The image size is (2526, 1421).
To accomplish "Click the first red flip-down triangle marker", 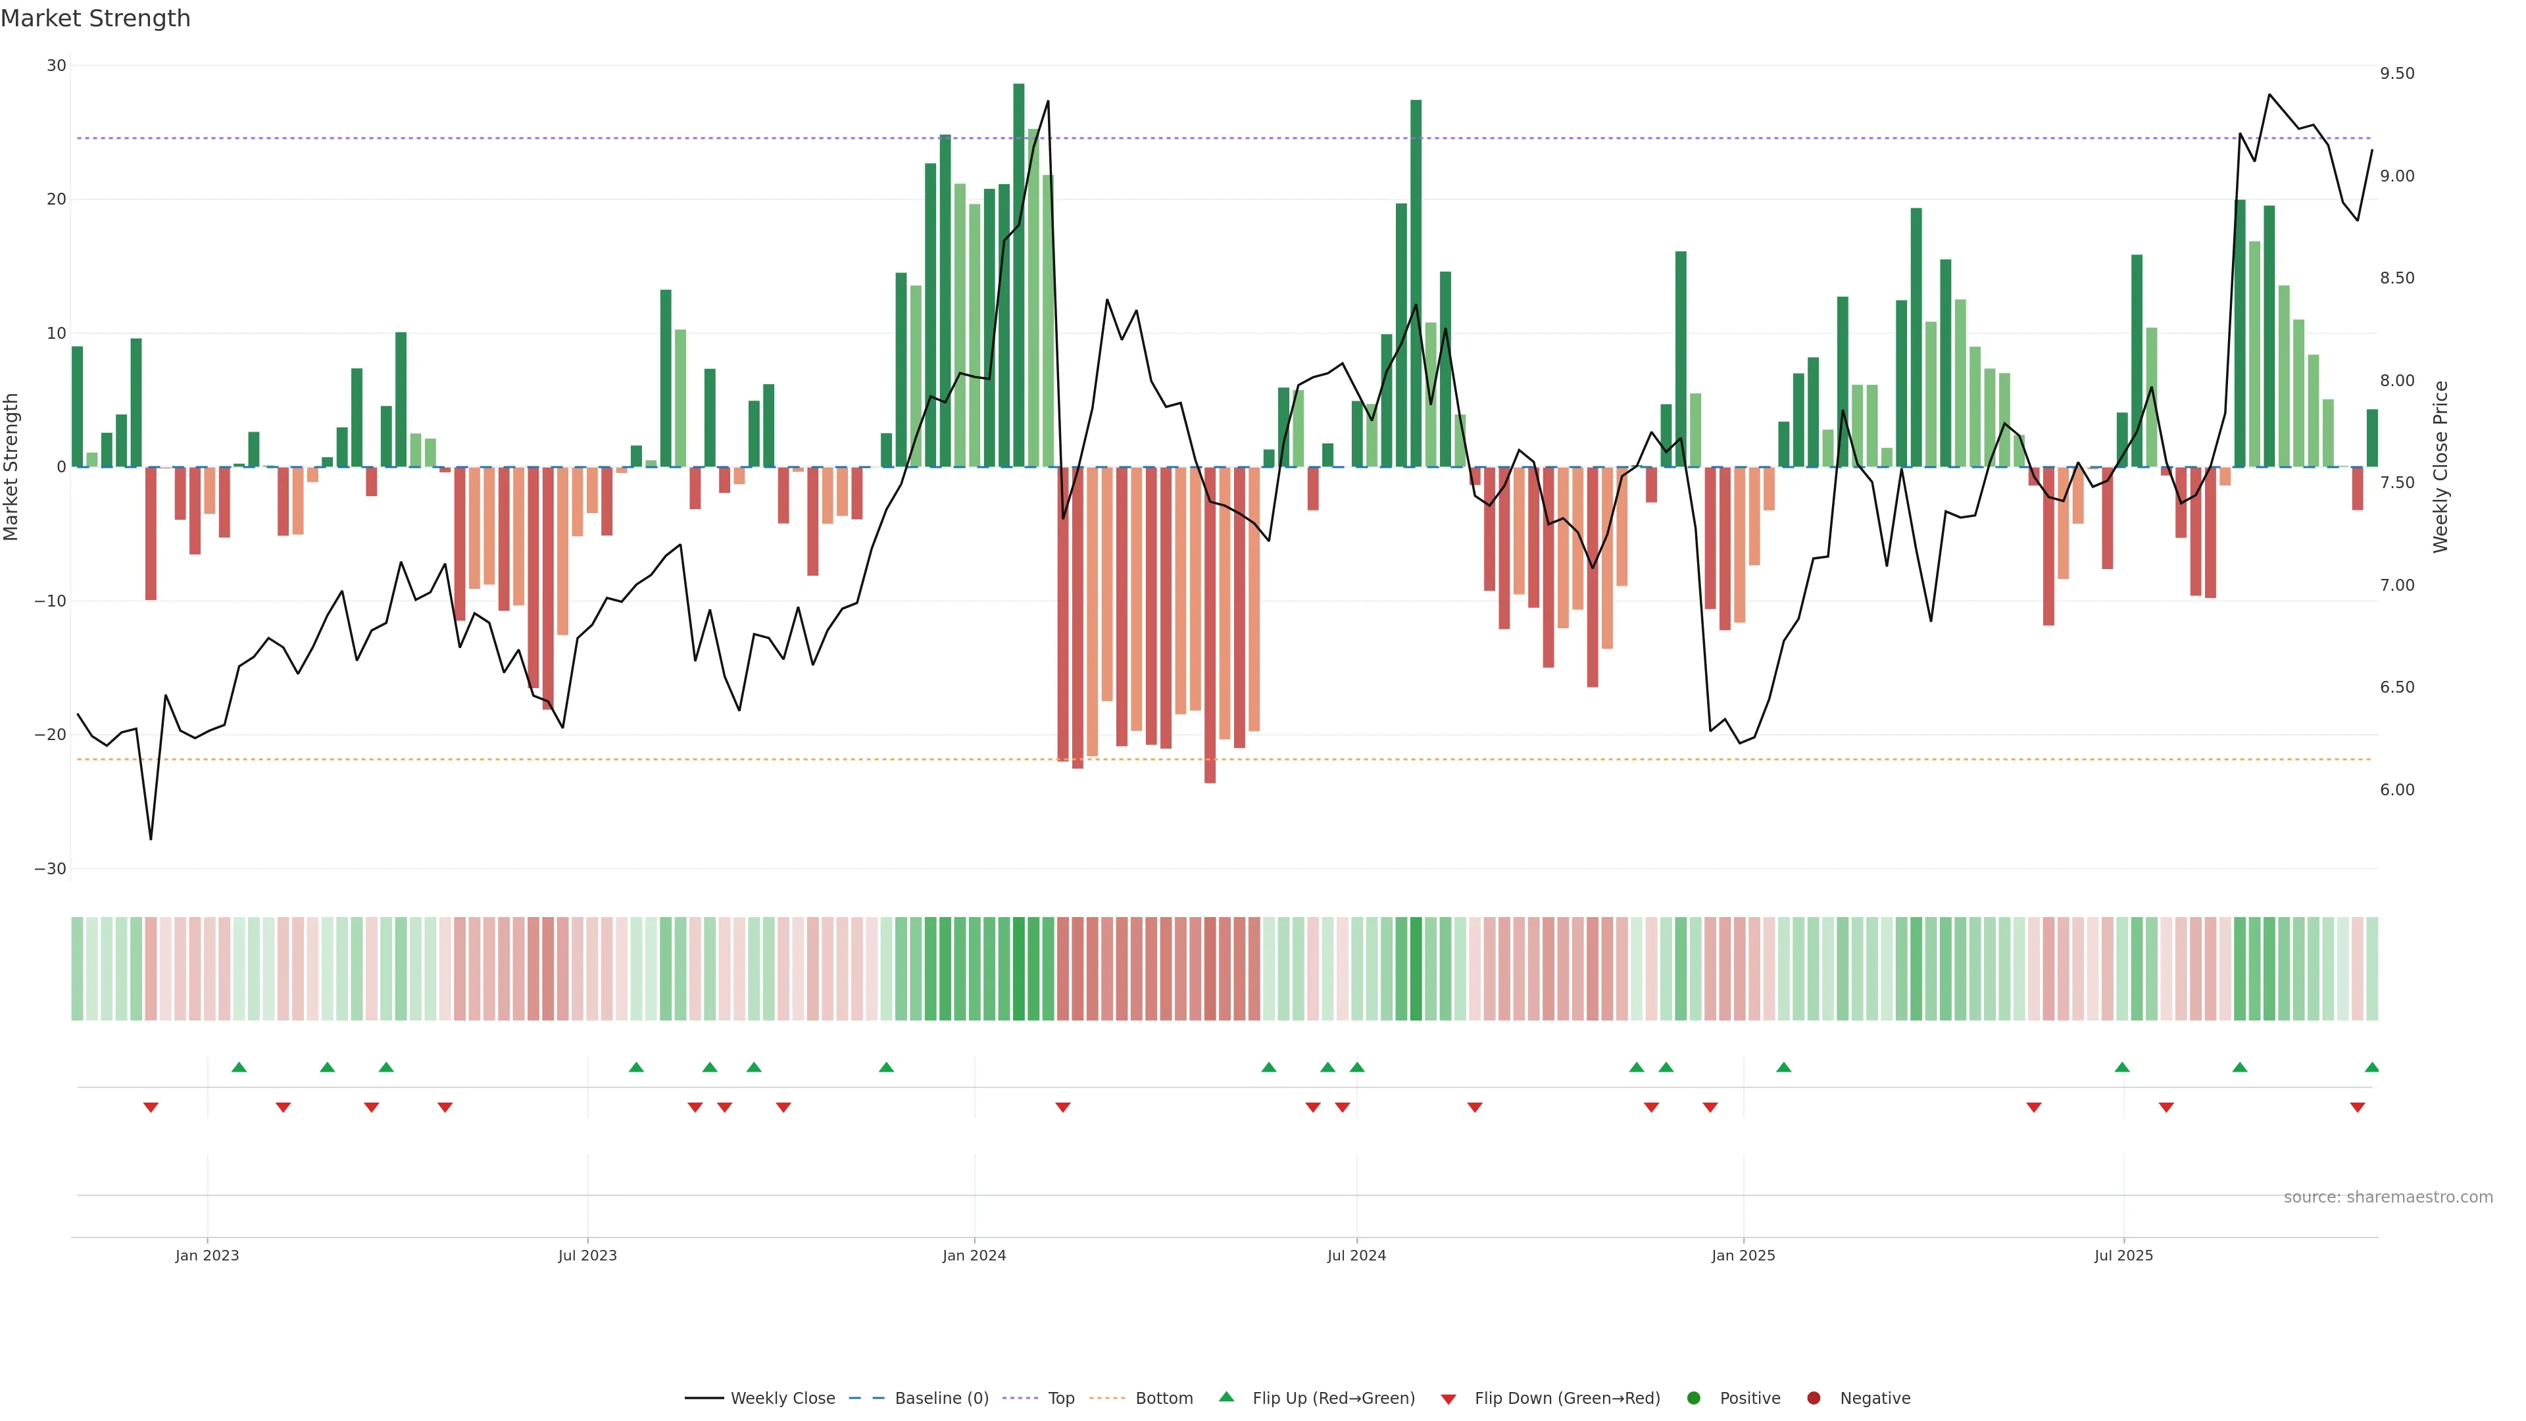I will [x=151, y=1107].
